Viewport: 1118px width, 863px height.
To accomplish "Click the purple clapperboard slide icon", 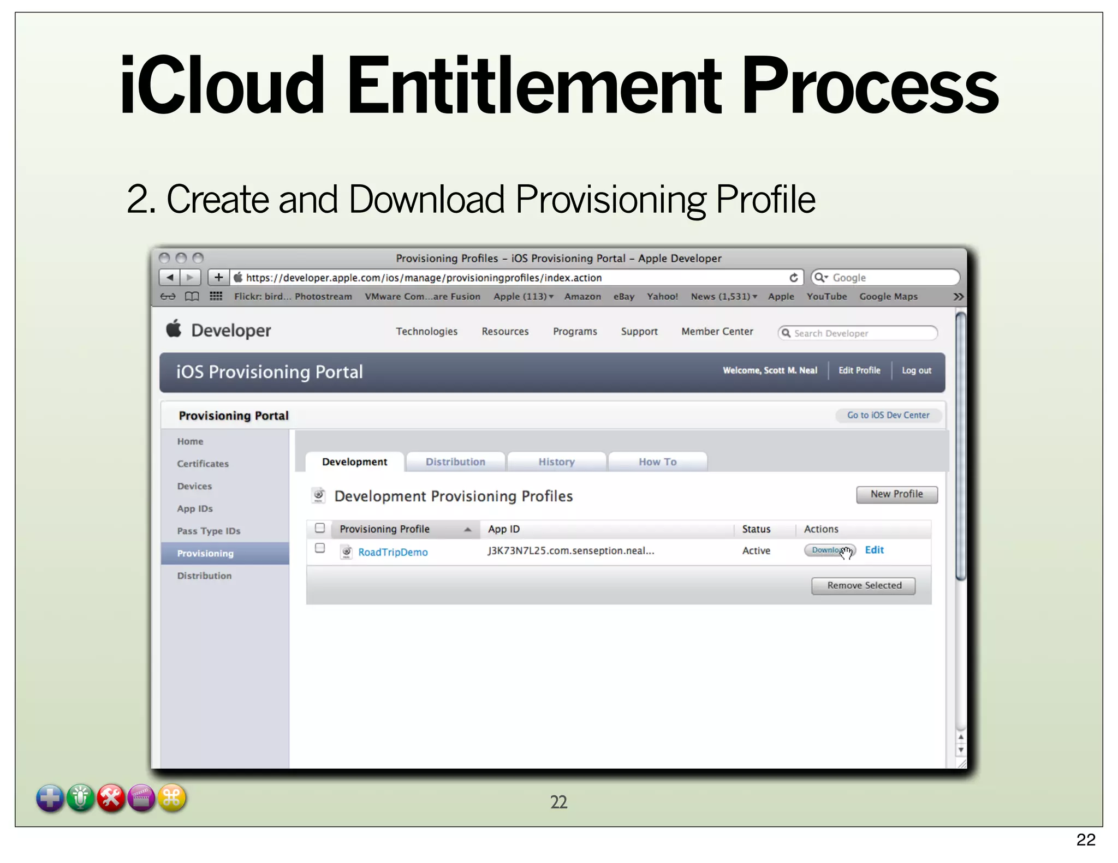I will coord(141,798).
